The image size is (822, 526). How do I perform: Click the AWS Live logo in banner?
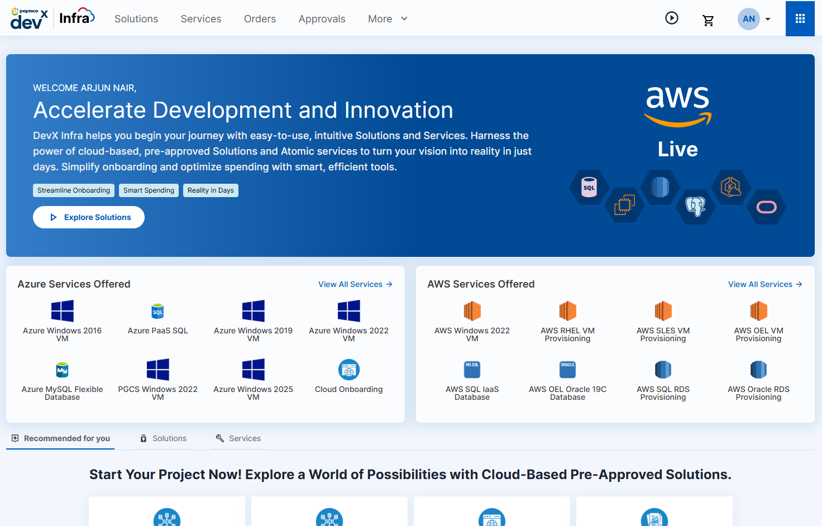[678, 122]
